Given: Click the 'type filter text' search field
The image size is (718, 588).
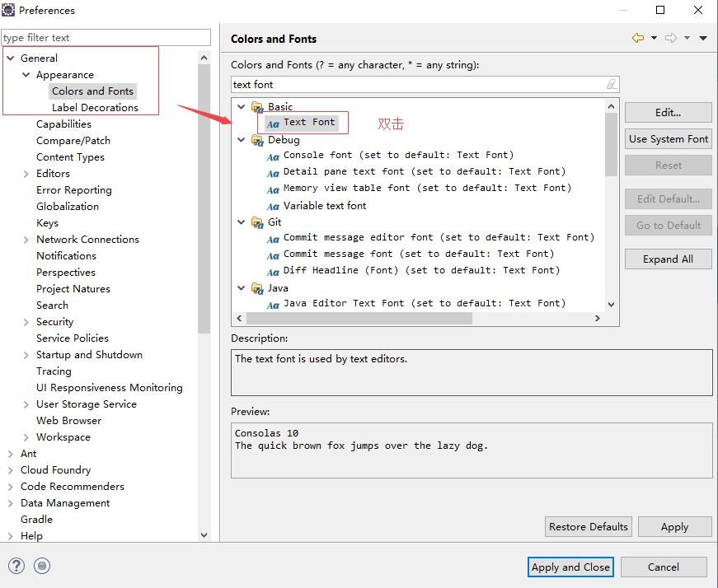Looking at the screenshot, I should [x=106, y=38].
